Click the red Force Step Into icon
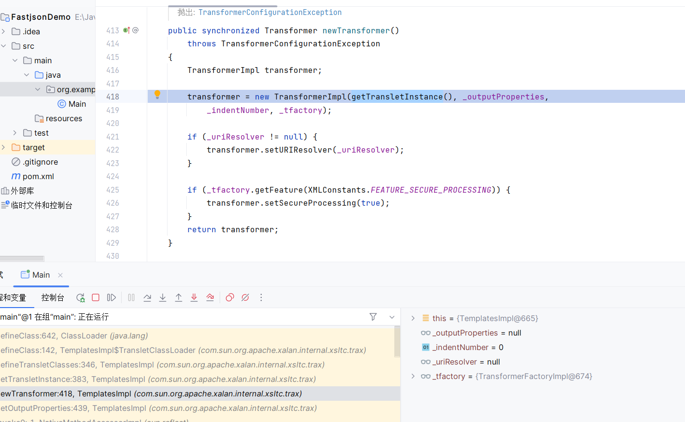This screenshot has height=422, width=685. click(194, 297)
